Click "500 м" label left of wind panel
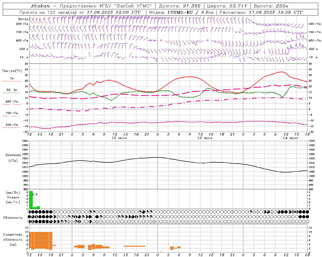Screen dimensions: 322x257 [24, 49]
